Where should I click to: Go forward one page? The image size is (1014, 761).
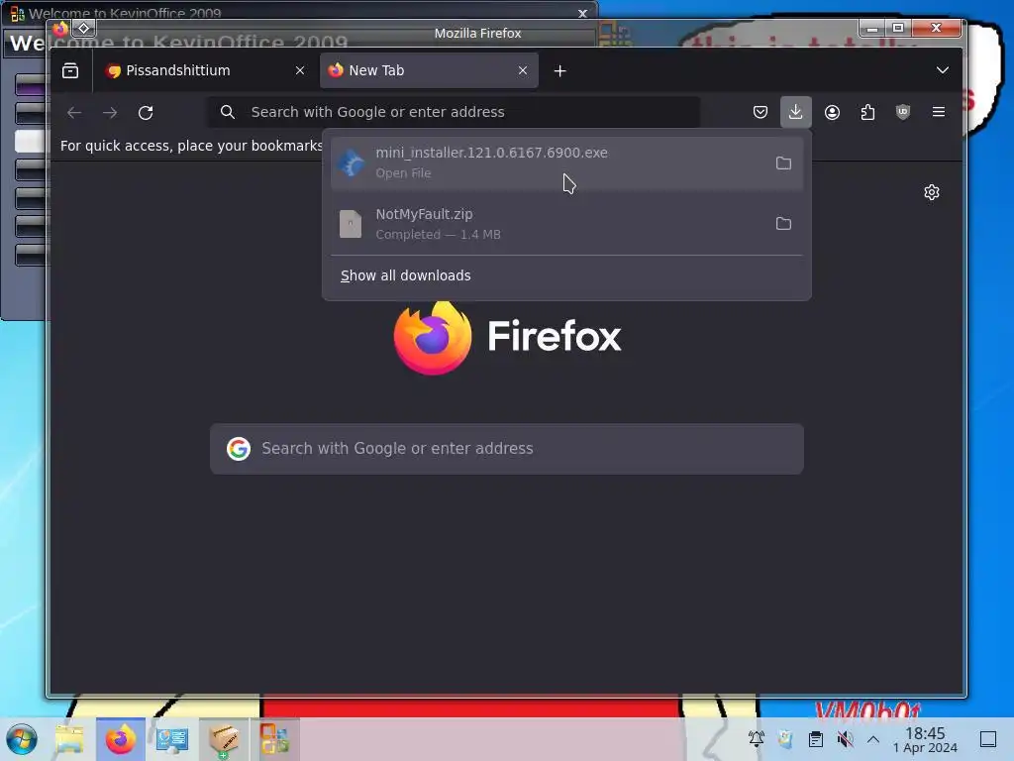(x=110, y=113)
